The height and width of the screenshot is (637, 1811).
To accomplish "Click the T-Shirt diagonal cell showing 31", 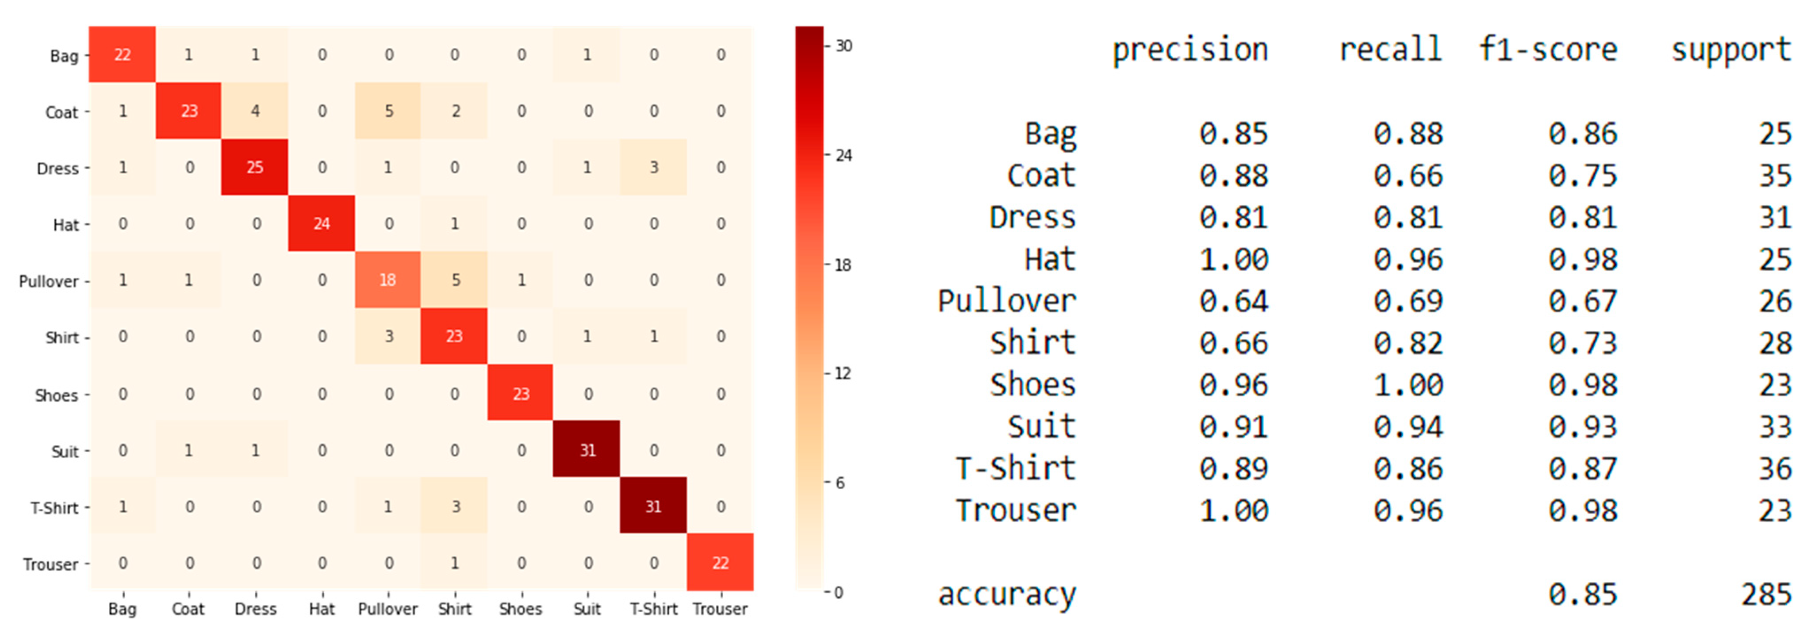I will pyautogui.click(x=653, y=506).
